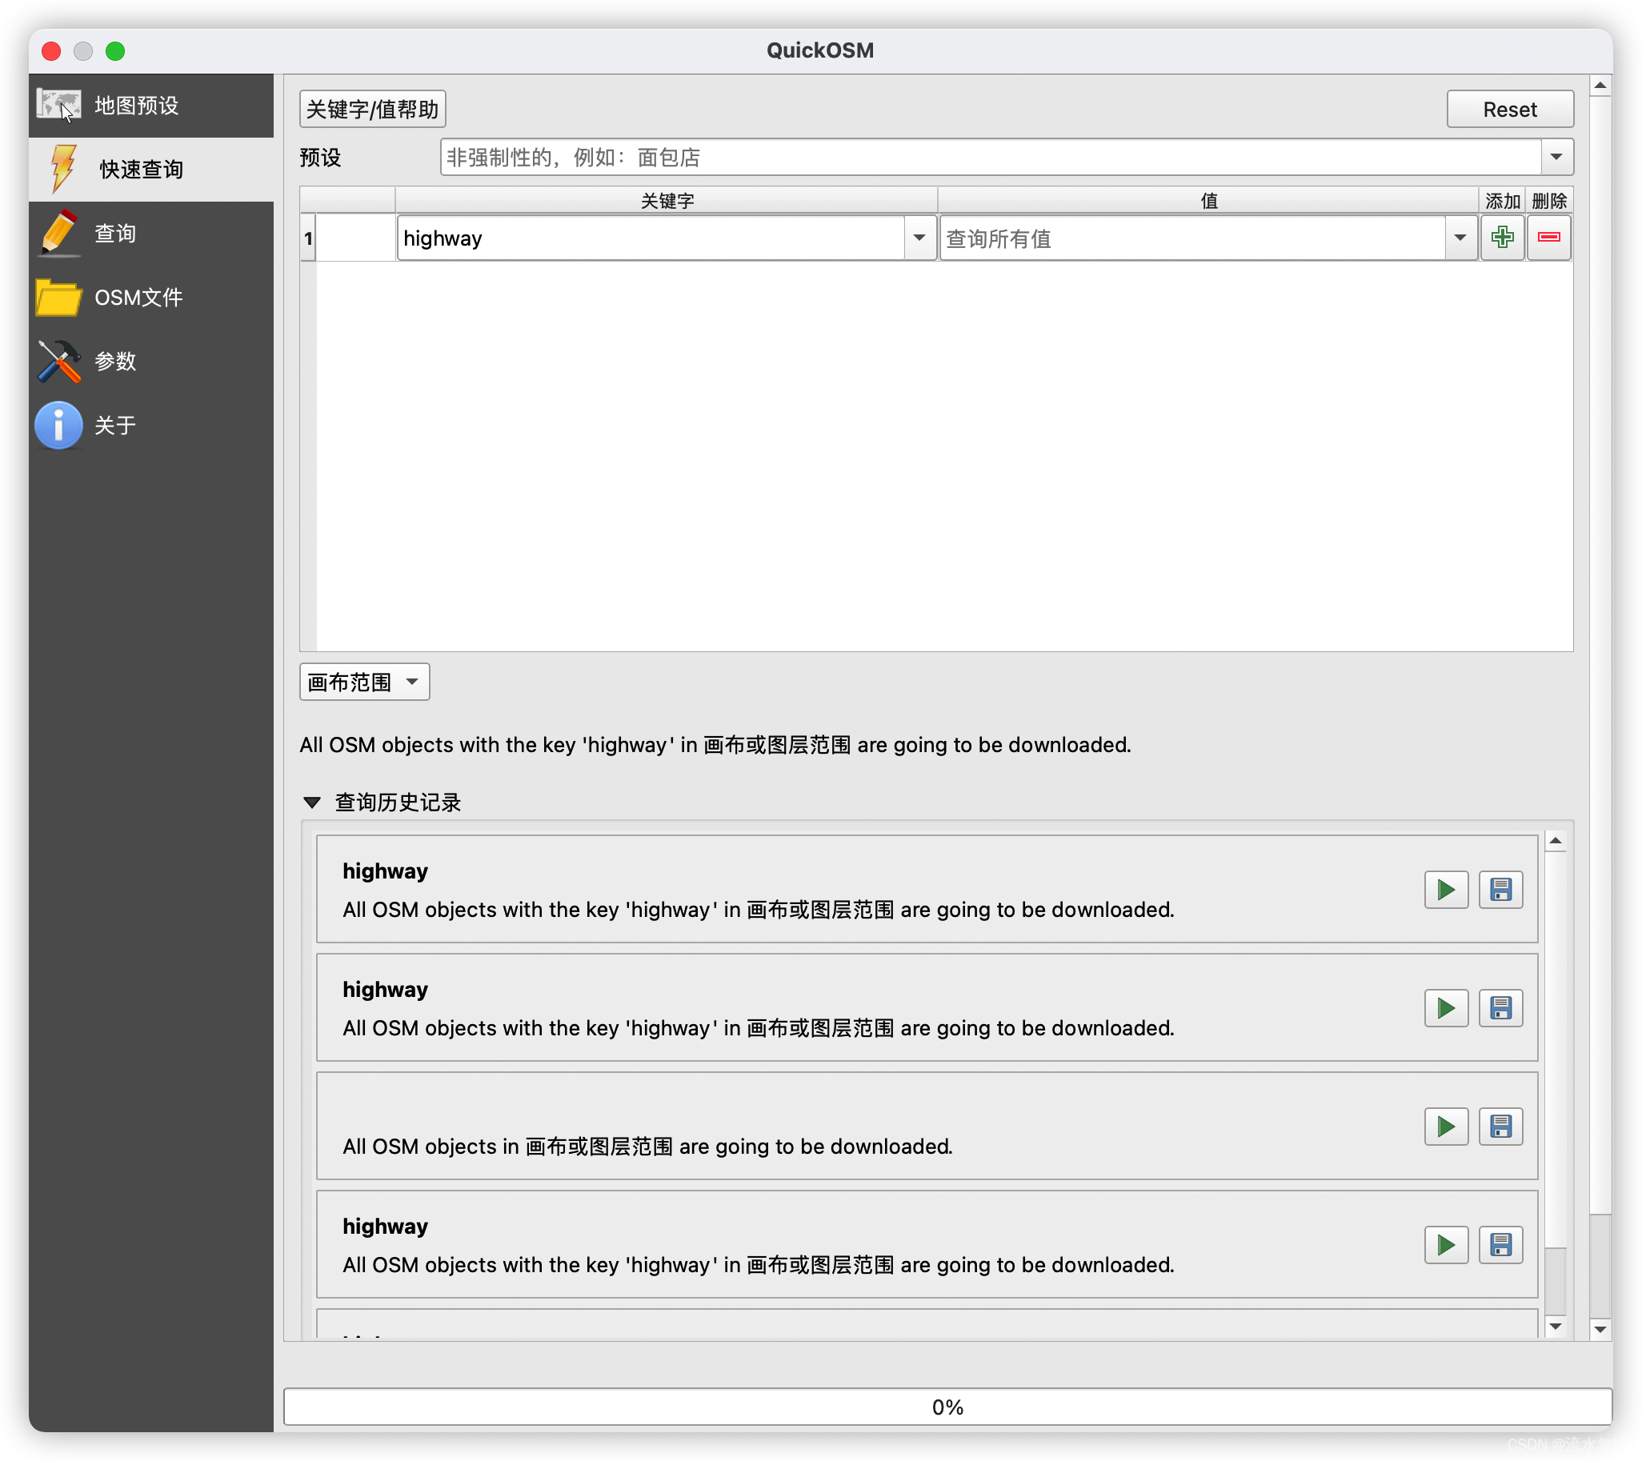Click the green plus add-row icon
This screenshot has height=1461, width=1642.
pyautogui.click(x=1501, y=238)
